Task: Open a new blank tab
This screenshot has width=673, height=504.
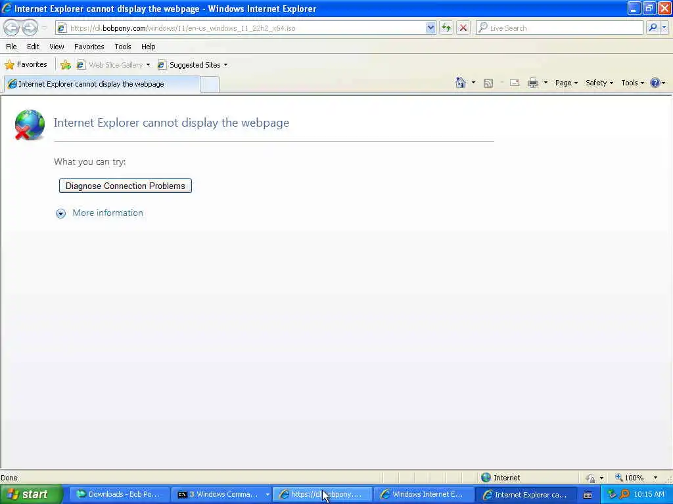Action: pos(210,85)
